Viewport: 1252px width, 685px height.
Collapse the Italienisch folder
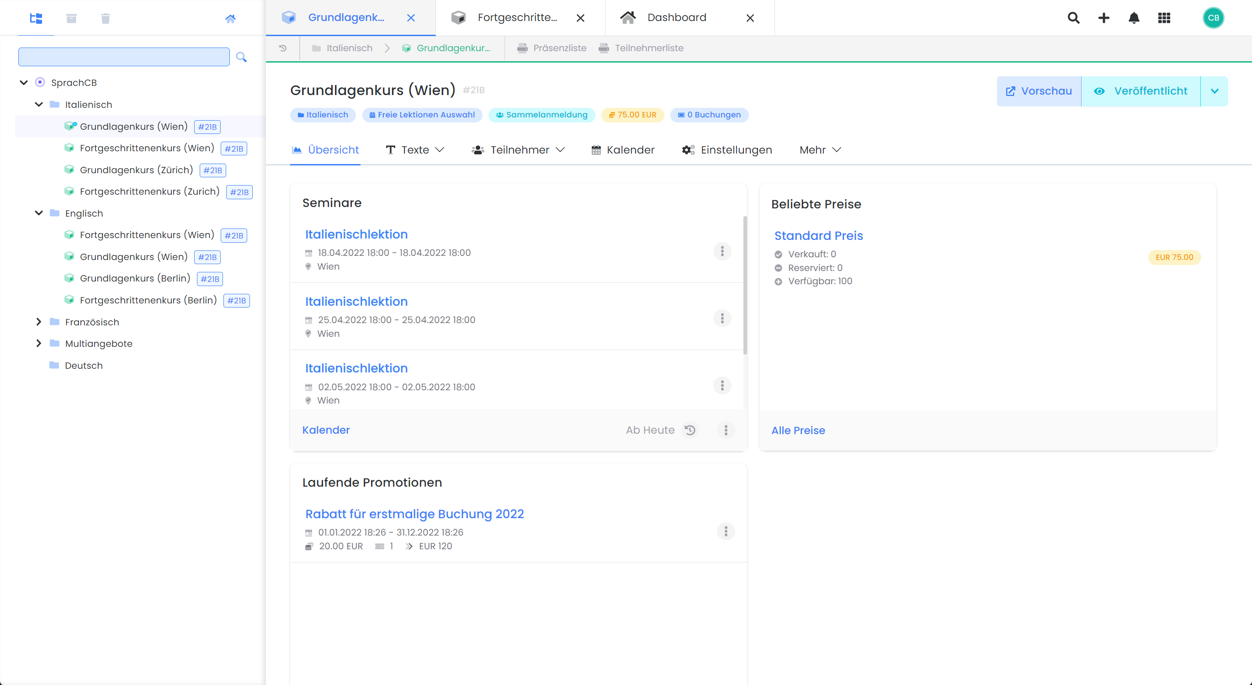(39, 105)
